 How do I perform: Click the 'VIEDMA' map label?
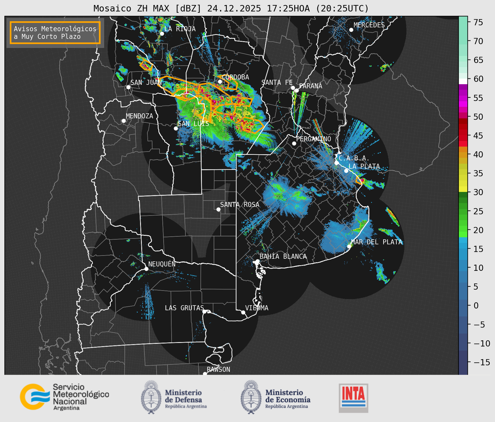coord(257,308)
